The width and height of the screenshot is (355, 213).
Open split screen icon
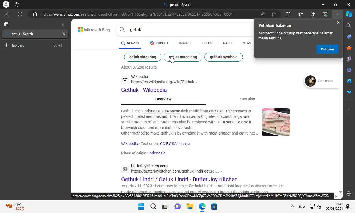(288, 14)
